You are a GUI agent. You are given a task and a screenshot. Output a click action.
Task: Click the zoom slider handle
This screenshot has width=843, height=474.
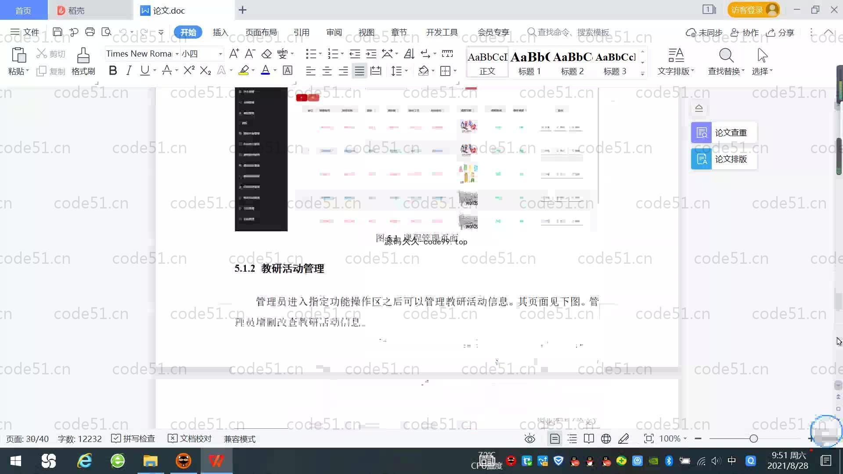[753, 438]
